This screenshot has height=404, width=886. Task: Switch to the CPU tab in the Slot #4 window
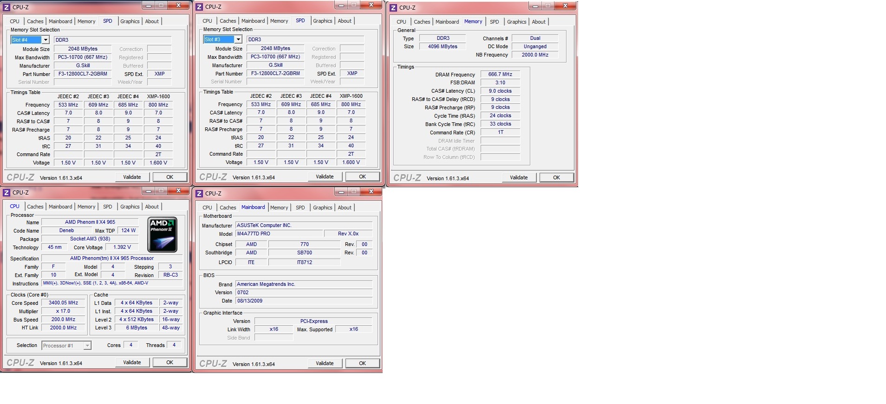(15, 21)
